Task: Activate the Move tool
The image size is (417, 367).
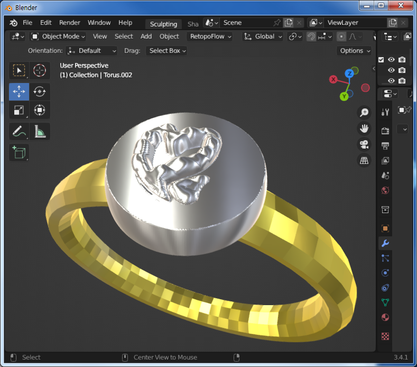Action: pyautogui.click(x=19, y=91)
